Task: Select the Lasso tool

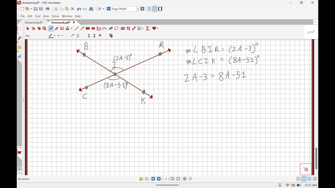Action: point(116,28)
